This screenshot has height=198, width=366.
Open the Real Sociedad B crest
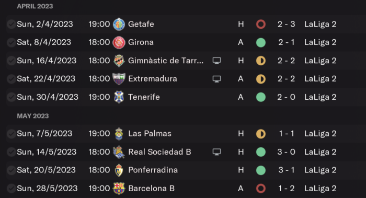pos(119,152)
